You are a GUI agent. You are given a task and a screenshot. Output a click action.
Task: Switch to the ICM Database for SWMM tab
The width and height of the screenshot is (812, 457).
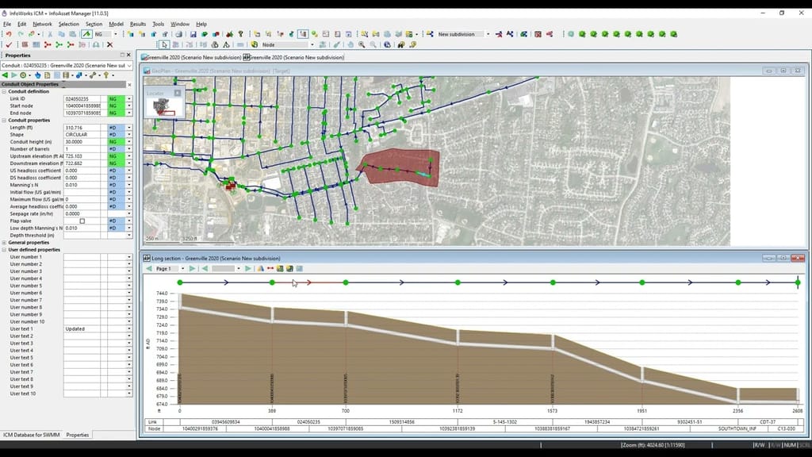coord(32,436)
